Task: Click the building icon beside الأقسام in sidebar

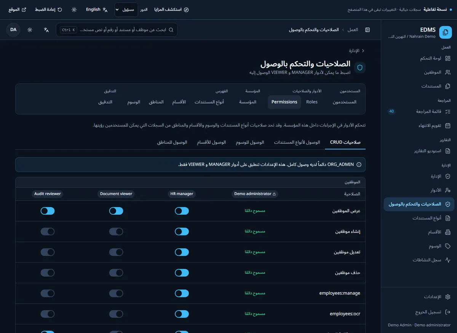Action: coord(448,232)
